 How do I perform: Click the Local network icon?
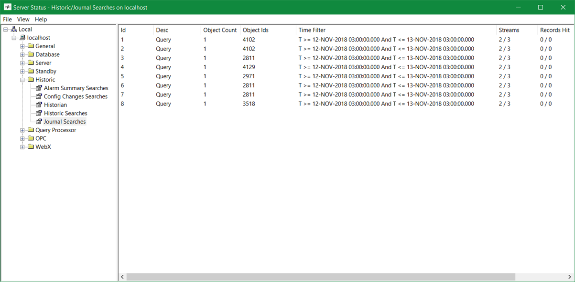click(x=14, y=30)
